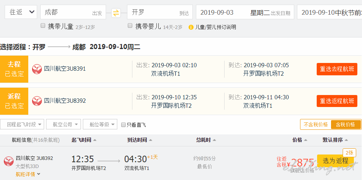This screenshot has height=180, width=362.
Task: Check the 携带儿童 checkbox
Action: point(43,26)
